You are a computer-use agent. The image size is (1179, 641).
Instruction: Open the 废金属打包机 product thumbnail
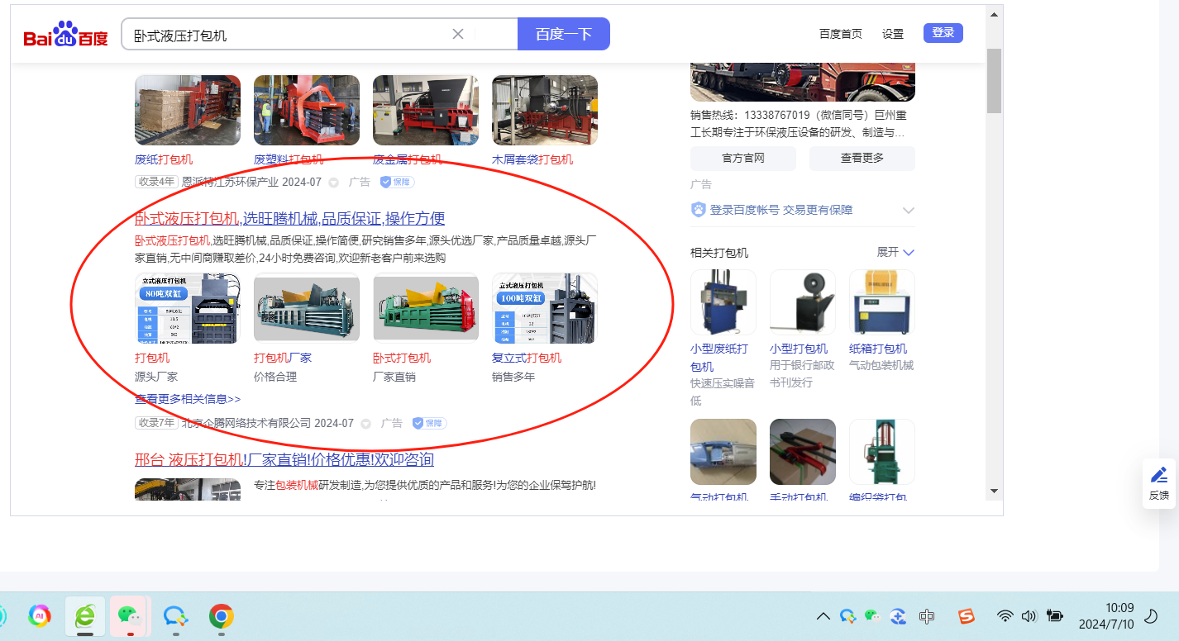[x=426, y=110]
